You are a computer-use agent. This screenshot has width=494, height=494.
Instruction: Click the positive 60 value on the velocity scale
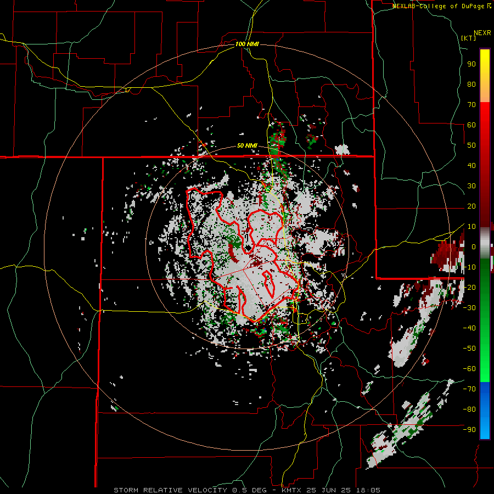coord(471,125)
